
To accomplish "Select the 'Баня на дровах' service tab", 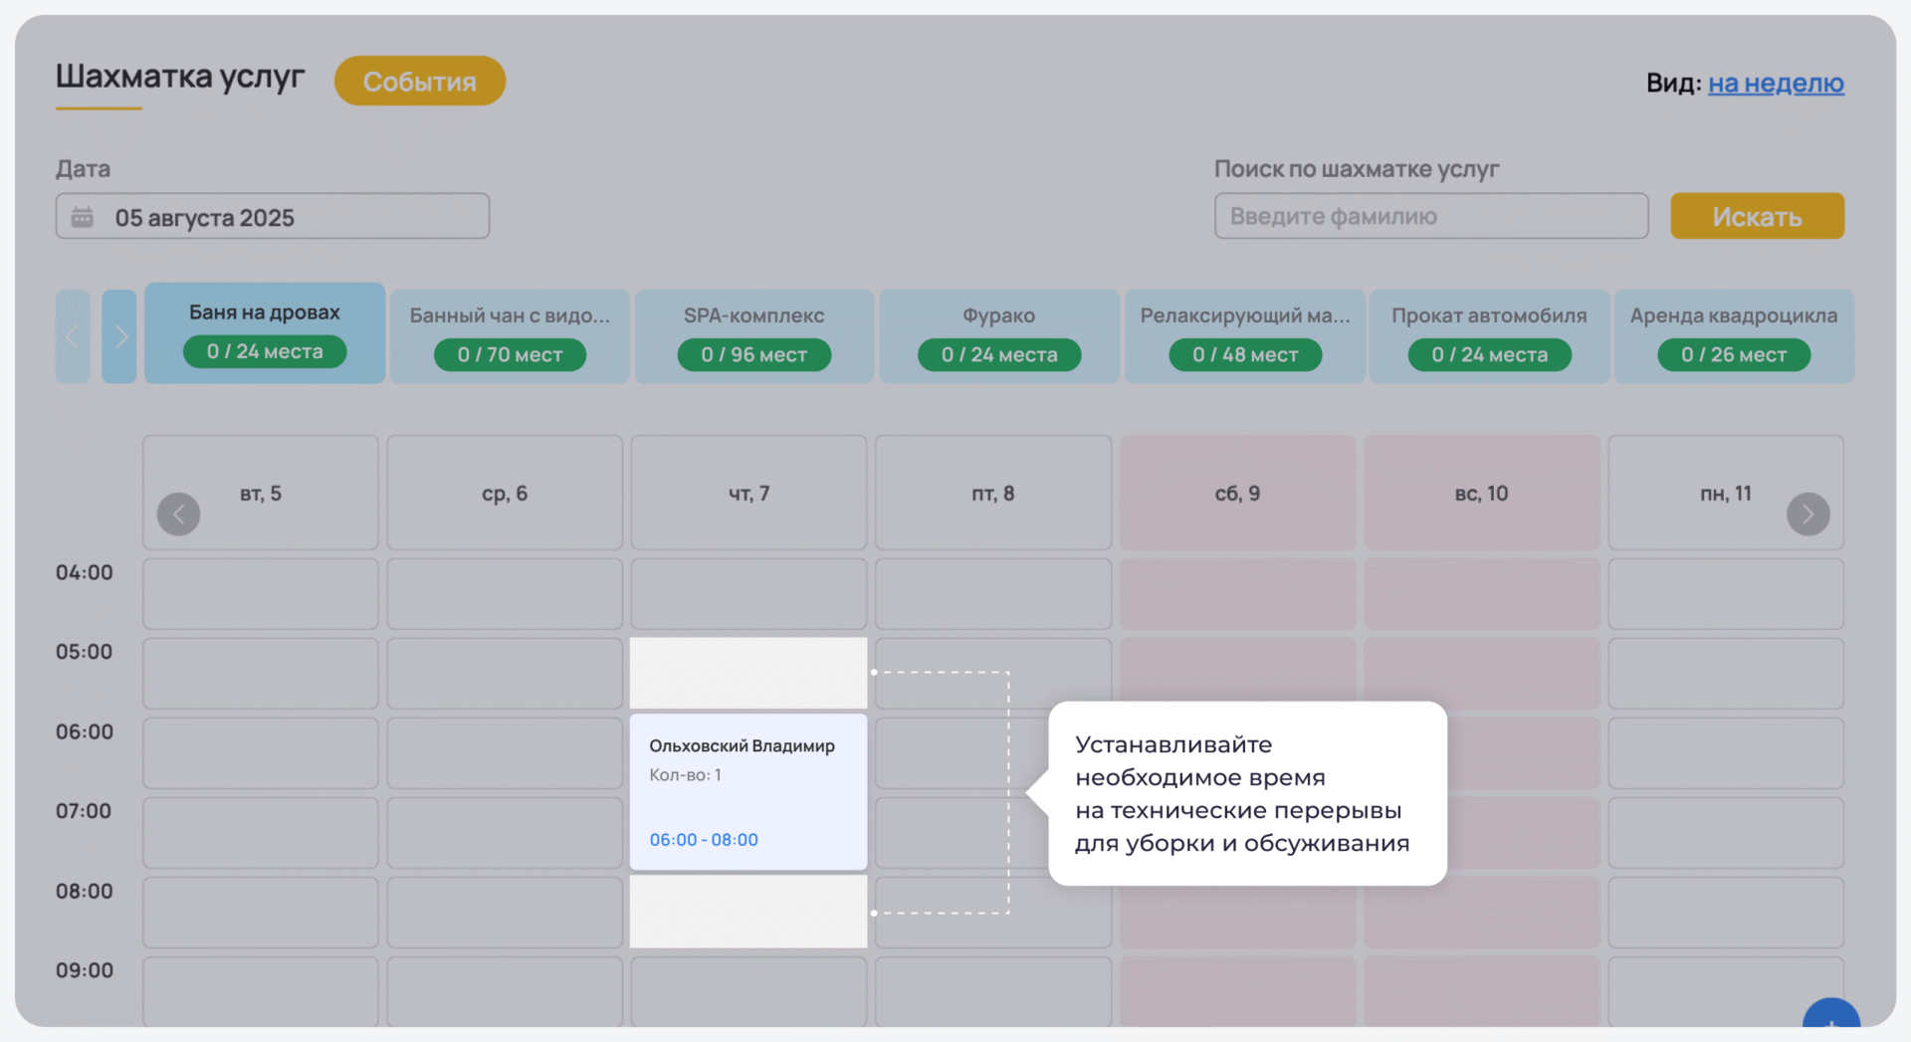I will click(x=265, y=333).
